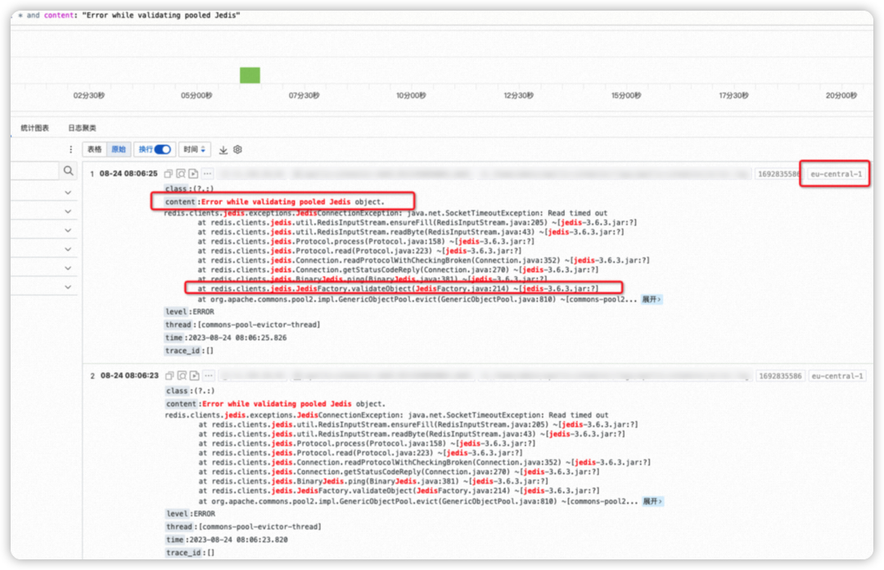Switch to the 日志聚类 tab

(x=82, y=128)
